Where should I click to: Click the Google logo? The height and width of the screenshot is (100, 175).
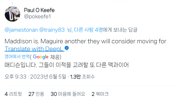[41, 57]
